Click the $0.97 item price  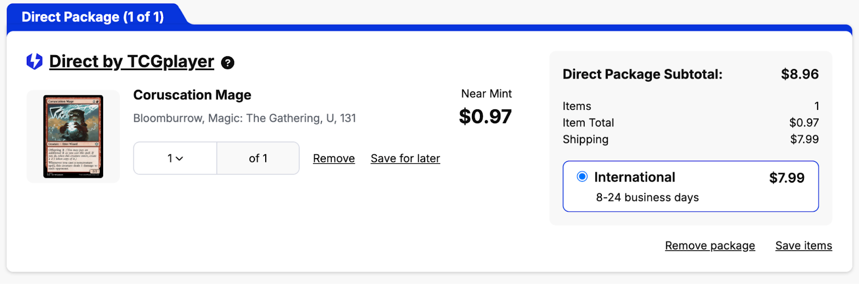(x=485, y=116)
